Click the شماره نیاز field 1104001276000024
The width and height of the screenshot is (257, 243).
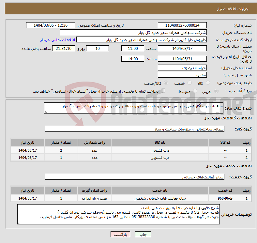[182, 25]
